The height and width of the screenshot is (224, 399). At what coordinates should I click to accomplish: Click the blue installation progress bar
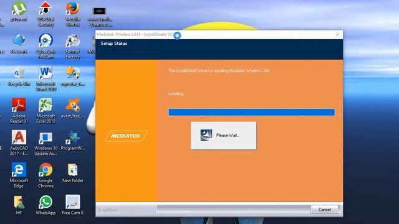(251, 112)
